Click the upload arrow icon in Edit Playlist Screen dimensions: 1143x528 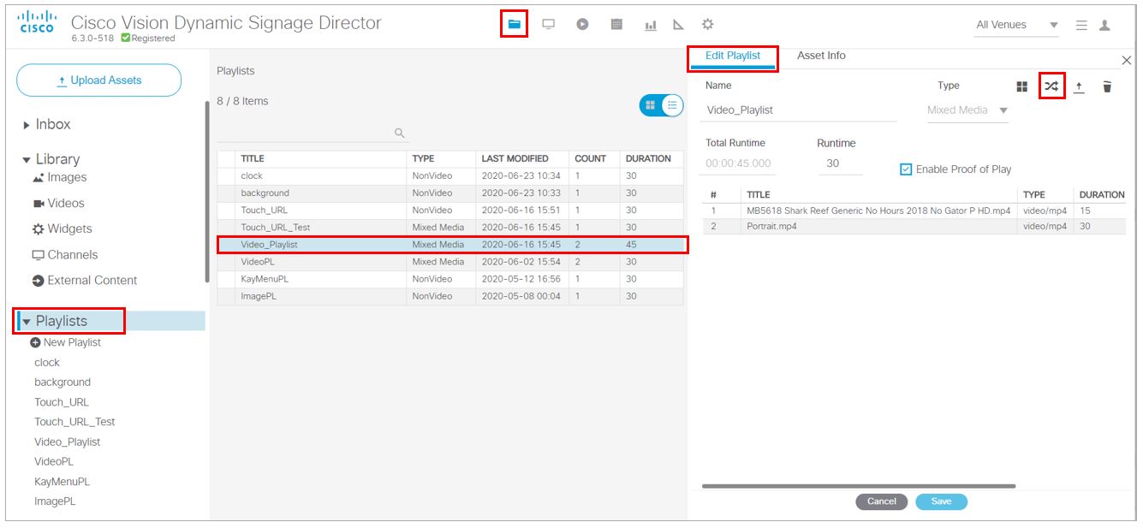[x=1079, y=86]
